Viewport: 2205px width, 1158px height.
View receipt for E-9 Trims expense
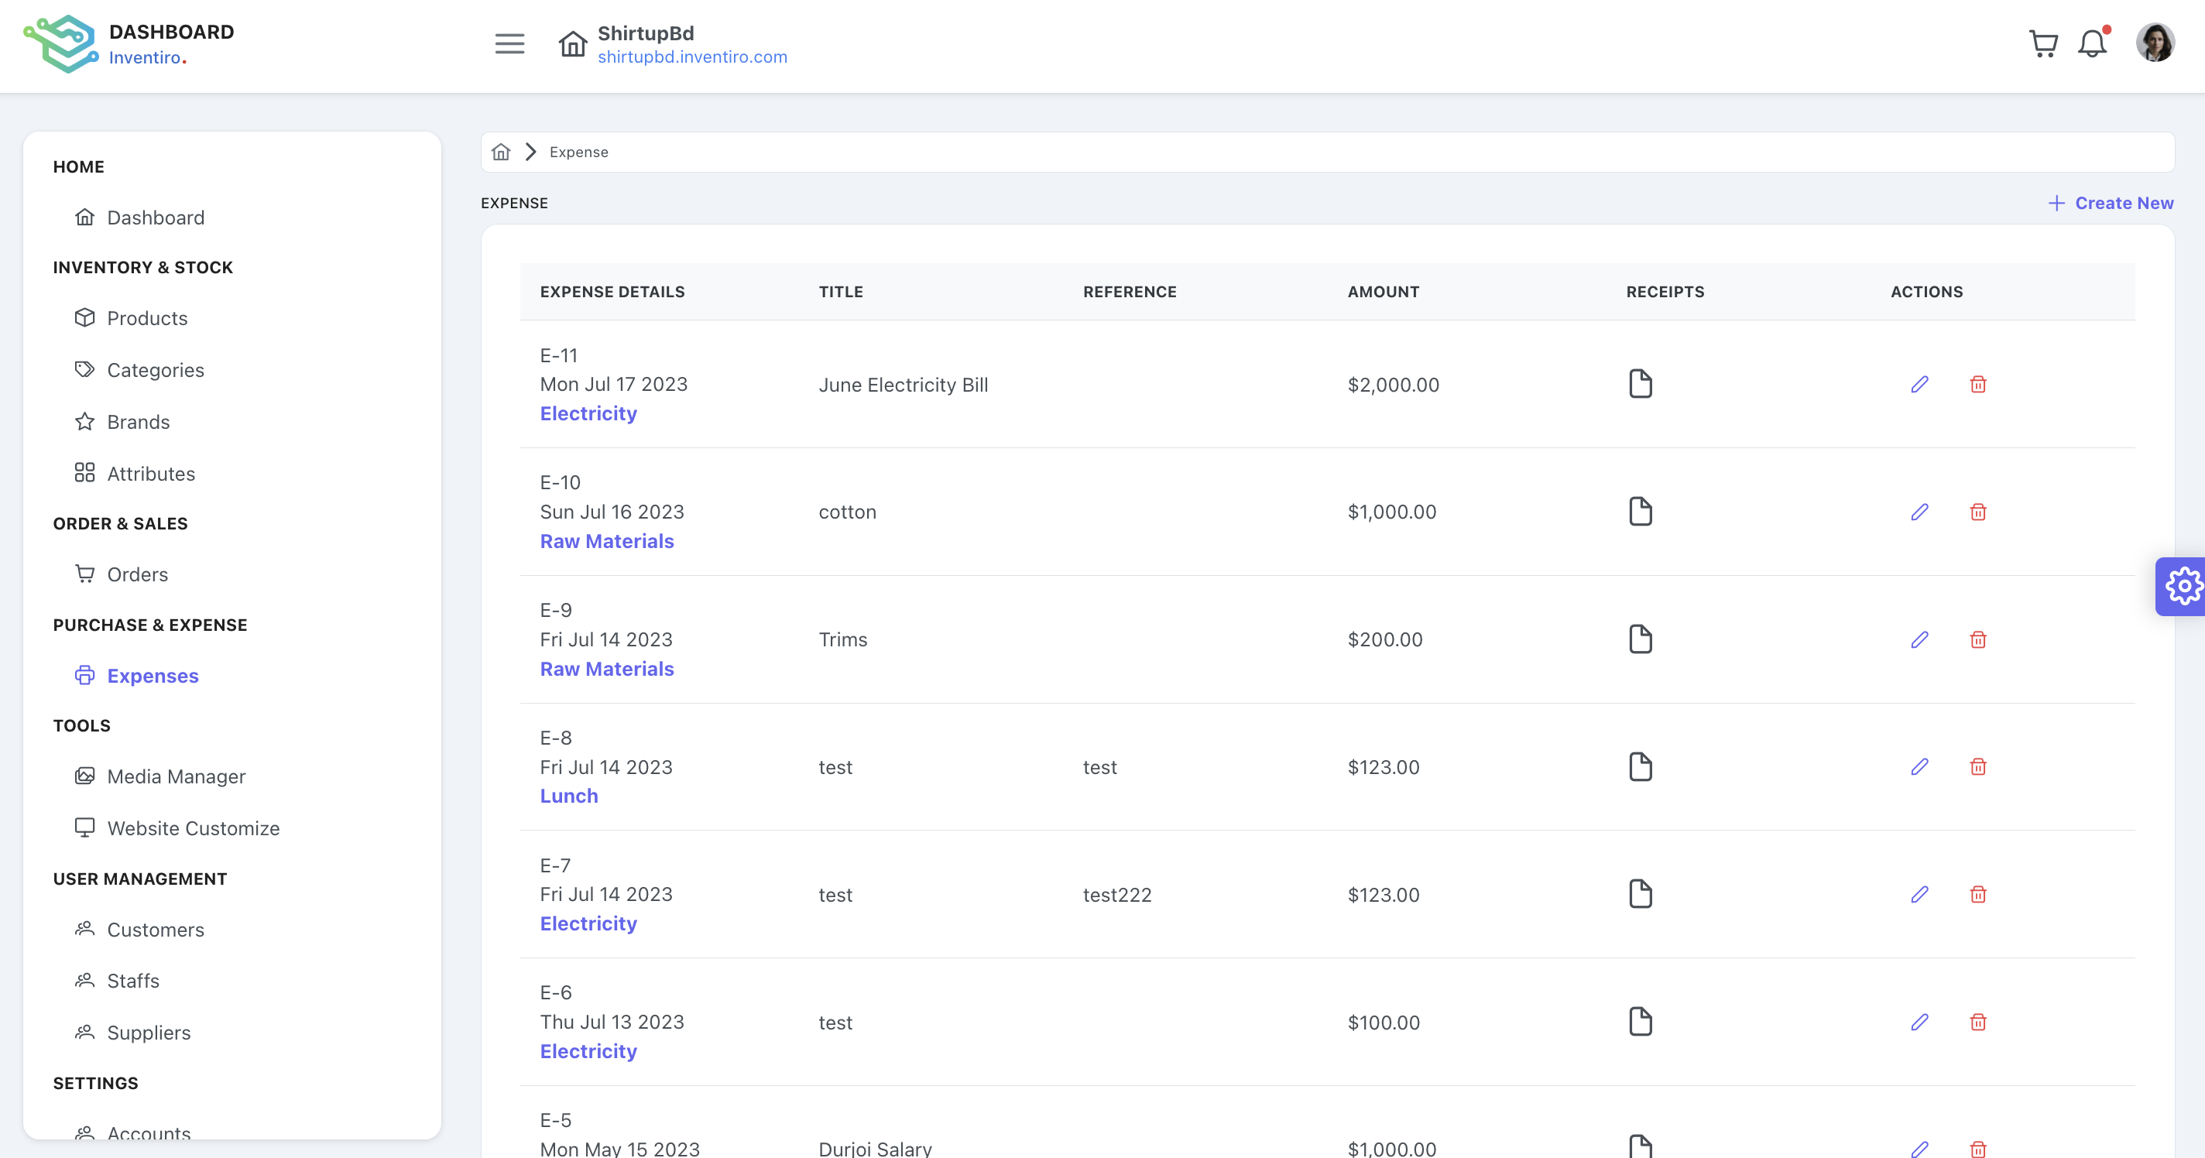pyautogui.click(x=1640, y=639)
